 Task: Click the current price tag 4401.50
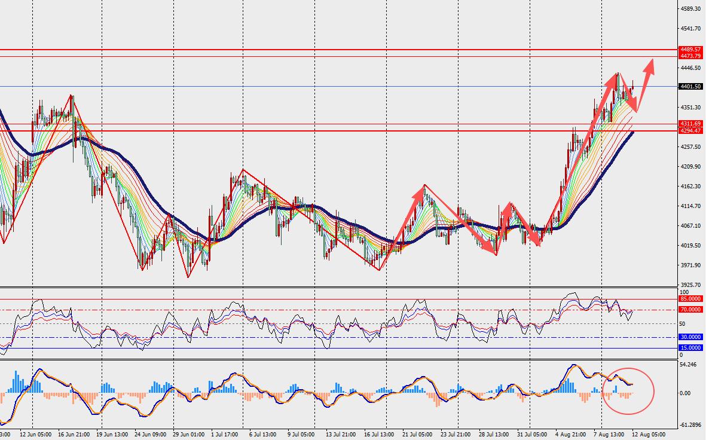690,87
